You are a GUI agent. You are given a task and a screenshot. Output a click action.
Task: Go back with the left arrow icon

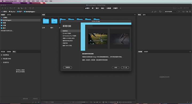pyautogui.click(x=2, y=8)
